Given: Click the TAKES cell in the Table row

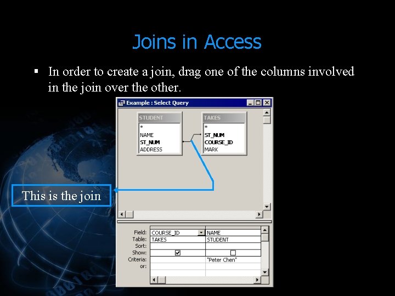Looking at the screenshot, I should [x=178, y=240].
